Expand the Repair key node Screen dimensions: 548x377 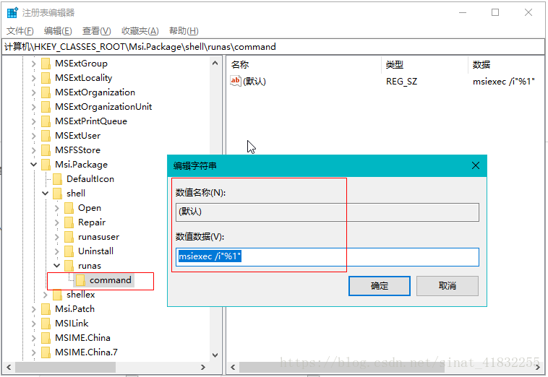click(x=56, y=222)
